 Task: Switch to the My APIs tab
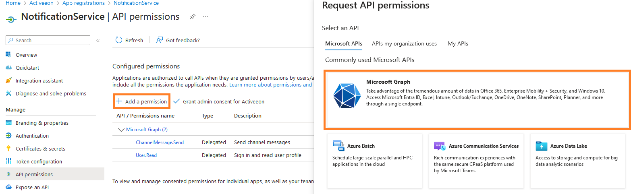click(x=458, y=43)
